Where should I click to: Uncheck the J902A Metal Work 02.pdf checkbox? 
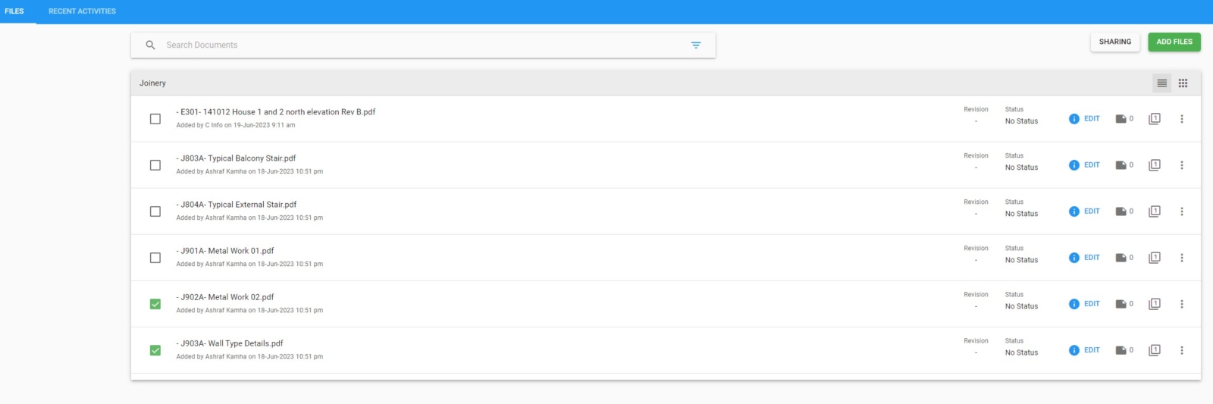(155, 304)
